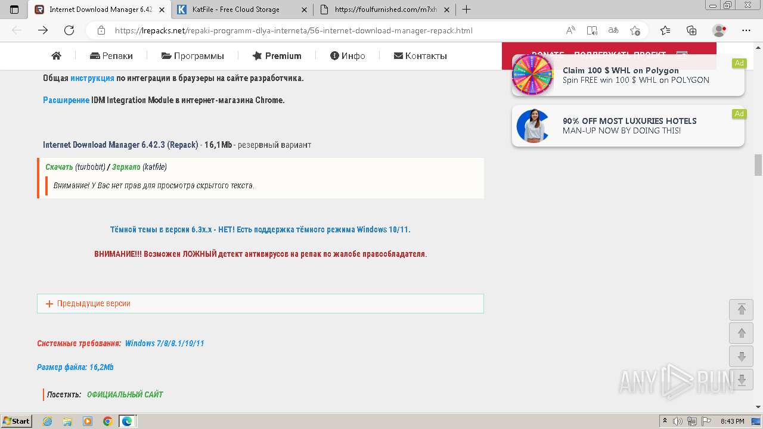Image resolution: width=763 pixels, height=429 pixels.
Task: Open the Расширение Chrome store link
Action: (x=66, y=100)
